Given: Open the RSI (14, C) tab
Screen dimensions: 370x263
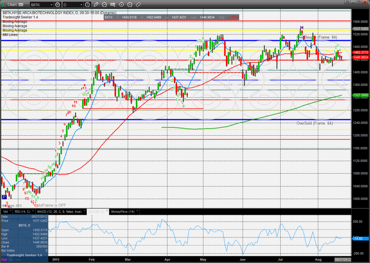Looking at the screenshot, I should pyautogui.click(x=23, y=212).
